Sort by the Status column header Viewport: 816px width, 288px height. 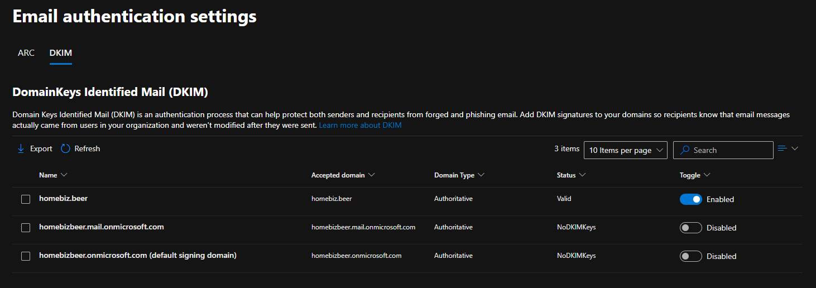pos(571,175)
